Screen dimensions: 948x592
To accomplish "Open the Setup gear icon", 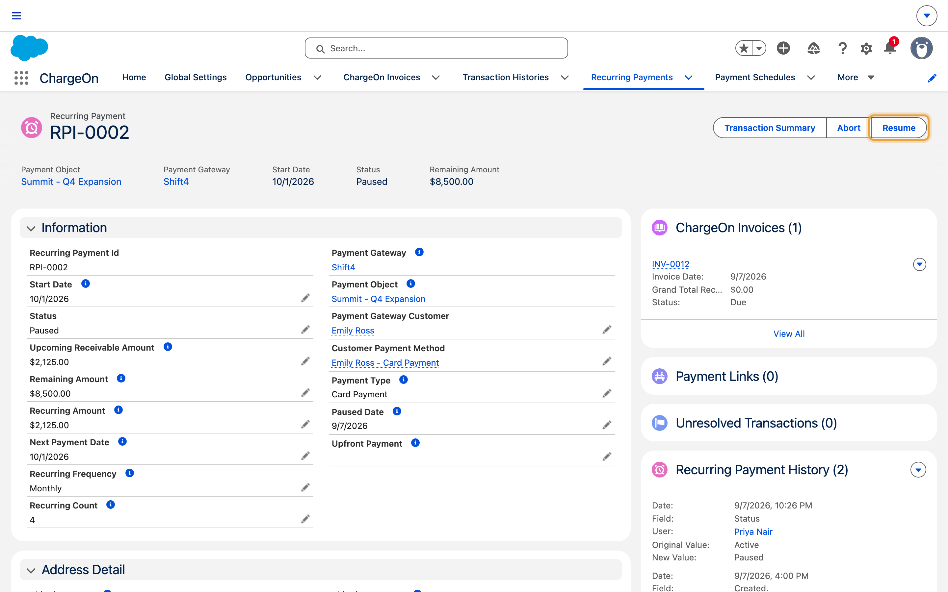I will coord(866,48).
